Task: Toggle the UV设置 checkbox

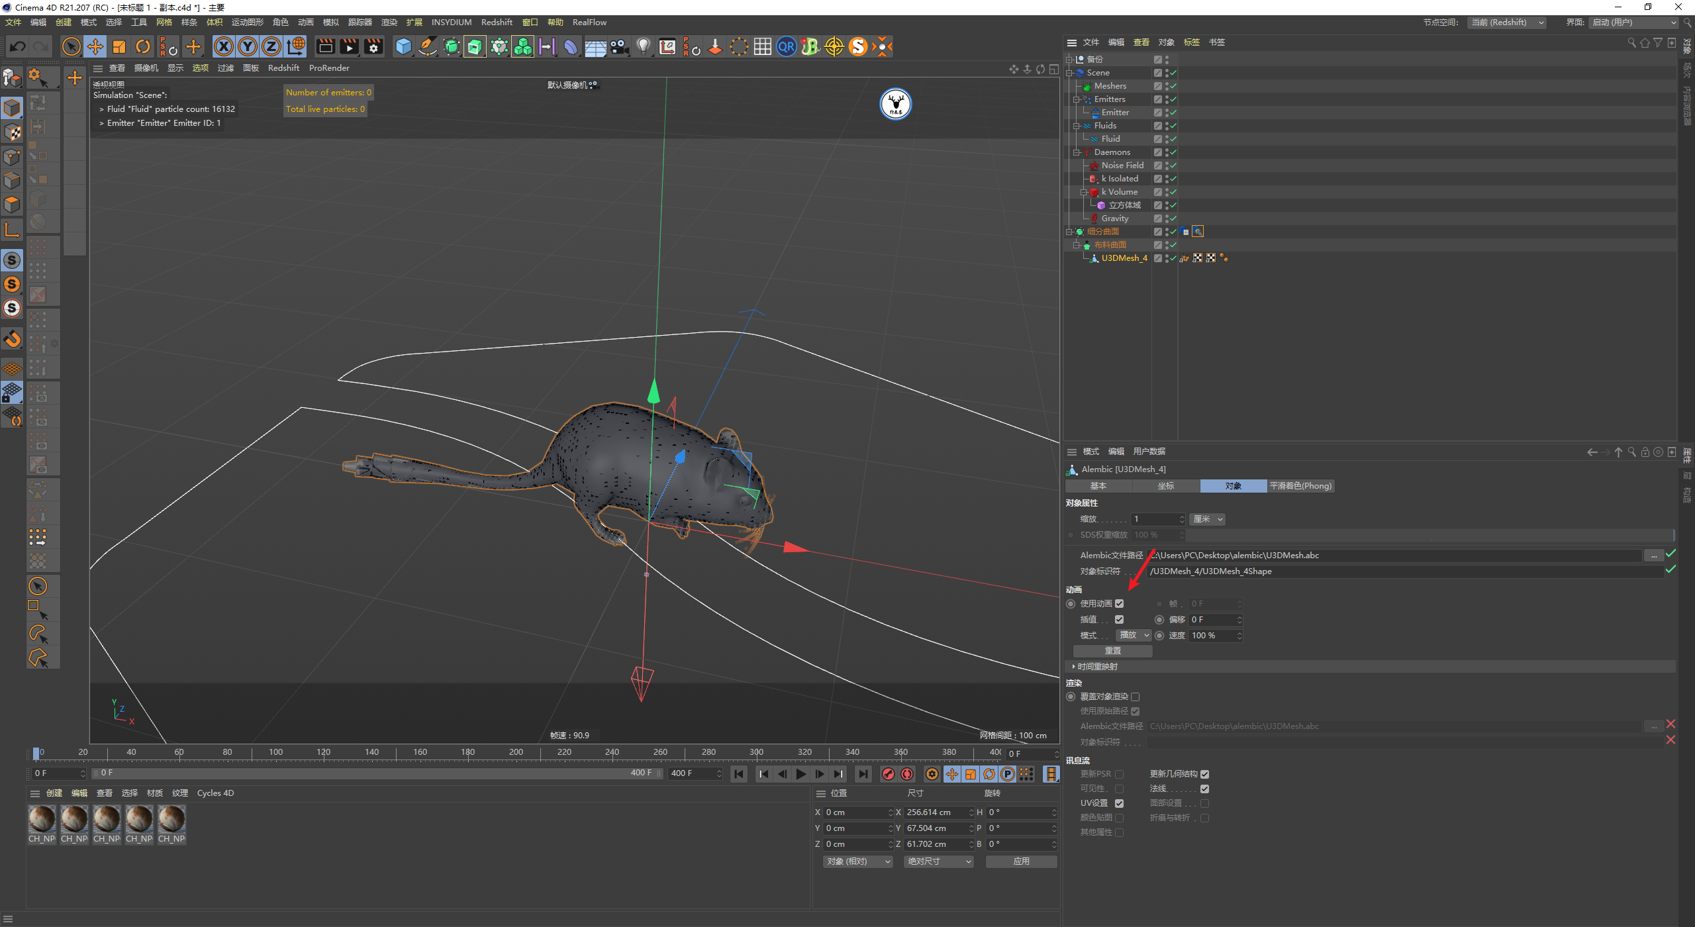Action: (x=1119, y=803)
